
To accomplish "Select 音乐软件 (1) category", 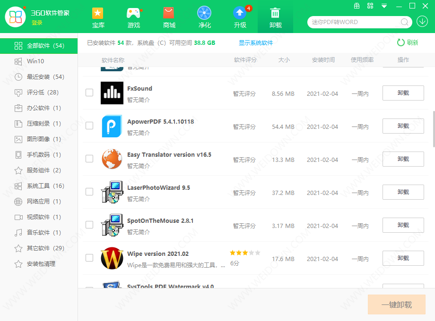I will pyautogui.click(x=39, y=232).
